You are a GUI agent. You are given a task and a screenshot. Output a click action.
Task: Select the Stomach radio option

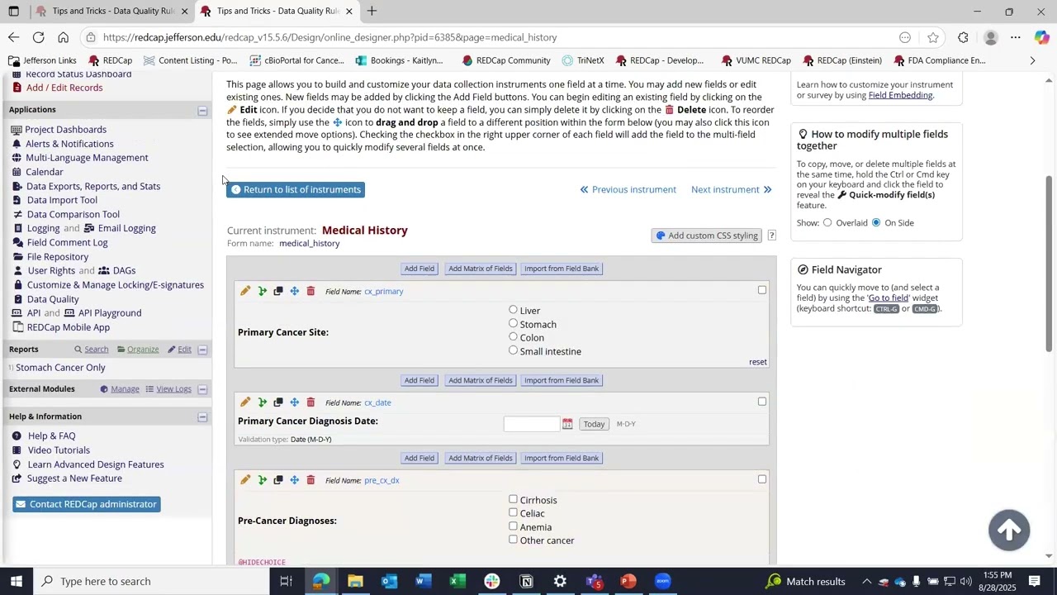pyautogui.click(x=513, y=323)
